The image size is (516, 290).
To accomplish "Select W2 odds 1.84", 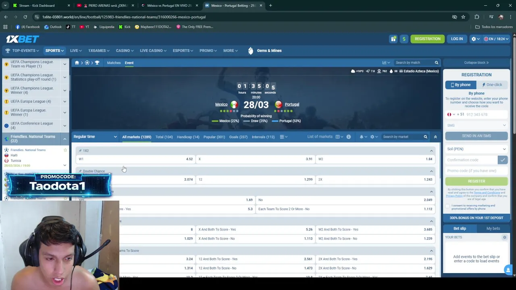I will [375, 159].
